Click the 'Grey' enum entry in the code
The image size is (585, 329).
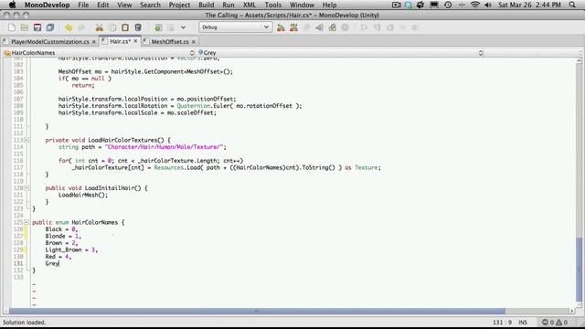(x=52, y=263)
